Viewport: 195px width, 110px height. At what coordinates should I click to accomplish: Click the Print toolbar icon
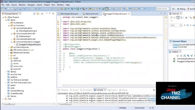coord(15,9)
